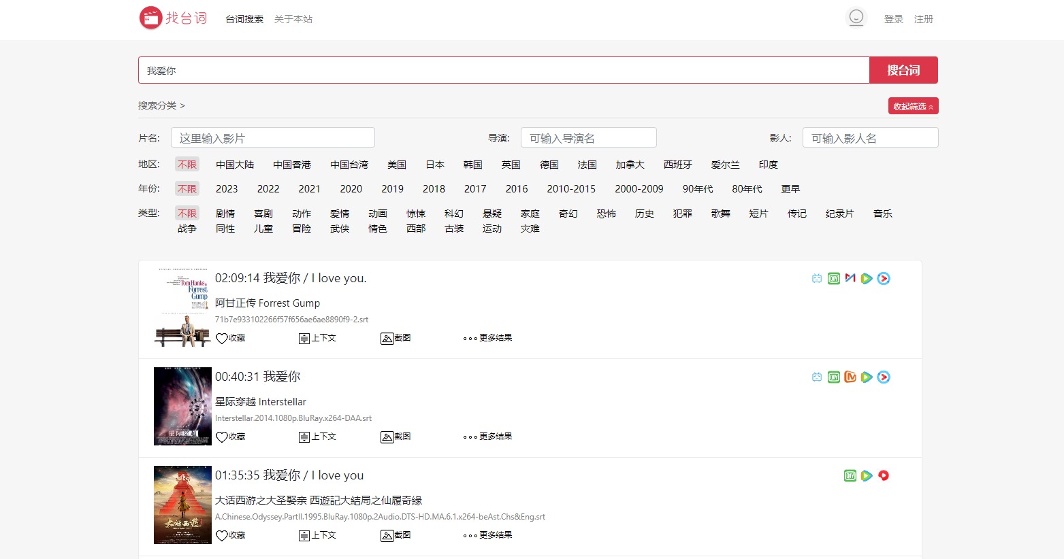Favorite the 大话西游 line via heart 收藏
Screen dimensions: 1064x559
click(x=231, y=535)
